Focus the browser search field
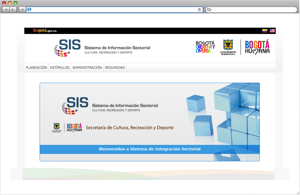This screenshot has height=195, width=300. 251,10
